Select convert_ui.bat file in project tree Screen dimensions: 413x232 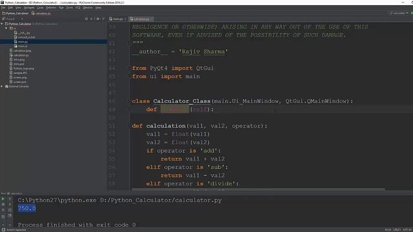click(25, 37)
